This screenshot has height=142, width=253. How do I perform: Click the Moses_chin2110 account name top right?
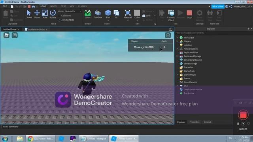[x=242, y=6]
